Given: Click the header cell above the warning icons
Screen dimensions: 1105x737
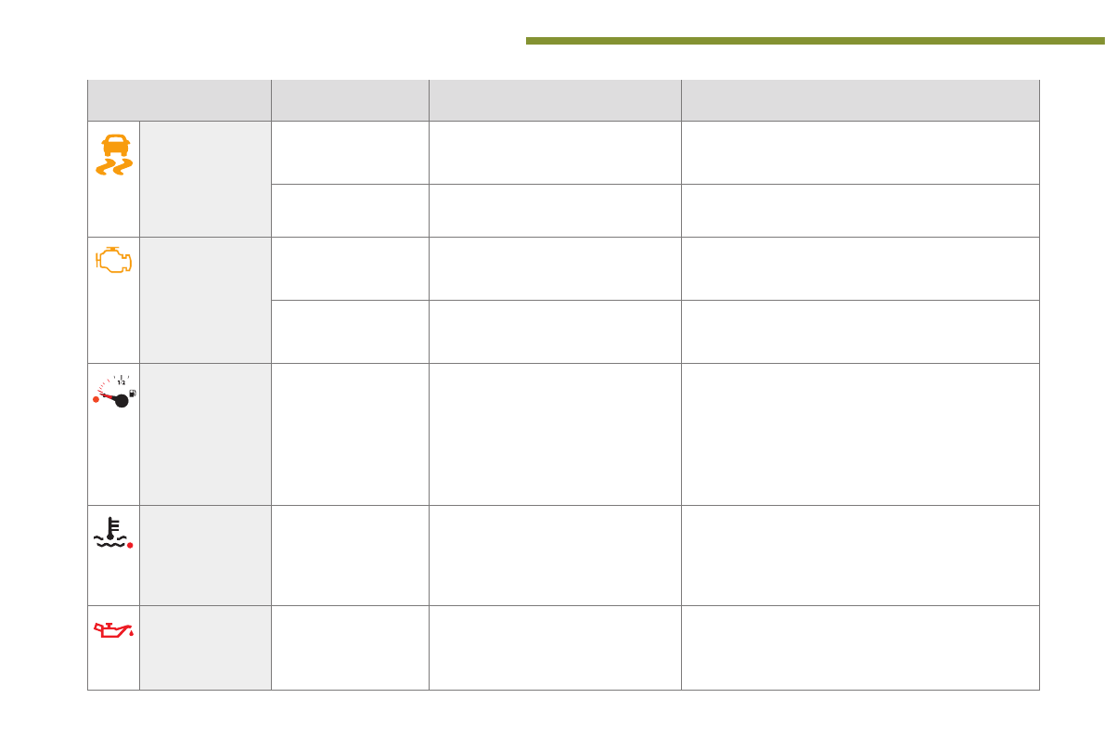Looking at the screenshot, I should coord(179,100).
